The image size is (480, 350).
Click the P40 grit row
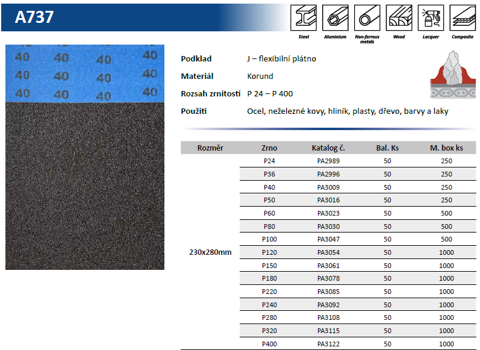358,187
